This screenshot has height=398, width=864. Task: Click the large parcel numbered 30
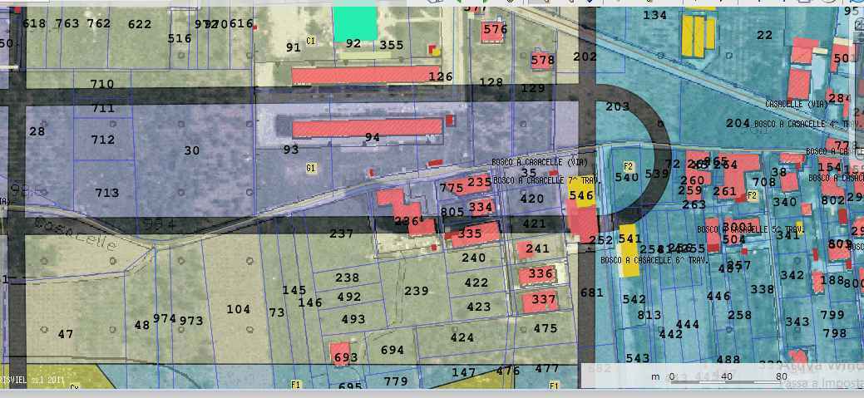192,150
